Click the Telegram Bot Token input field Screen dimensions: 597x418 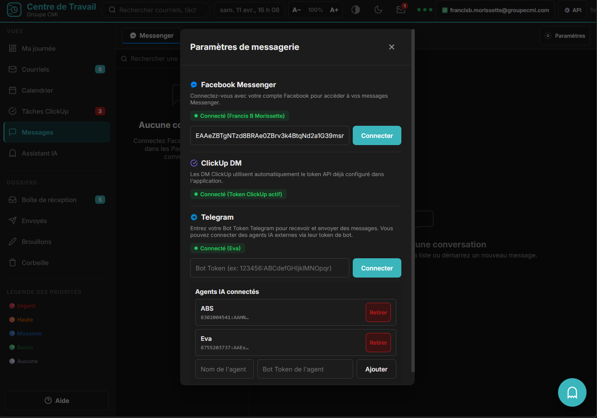pos(269,268)
